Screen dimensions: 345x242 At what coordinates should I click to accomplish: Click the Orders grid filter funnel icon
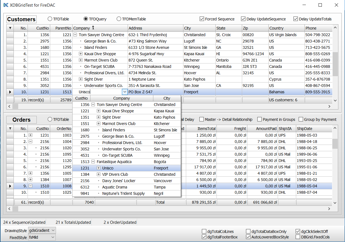tap(10, 129)
